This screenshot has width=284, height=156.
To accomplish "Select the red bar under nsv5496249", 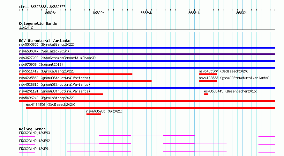I will (147, 101).
